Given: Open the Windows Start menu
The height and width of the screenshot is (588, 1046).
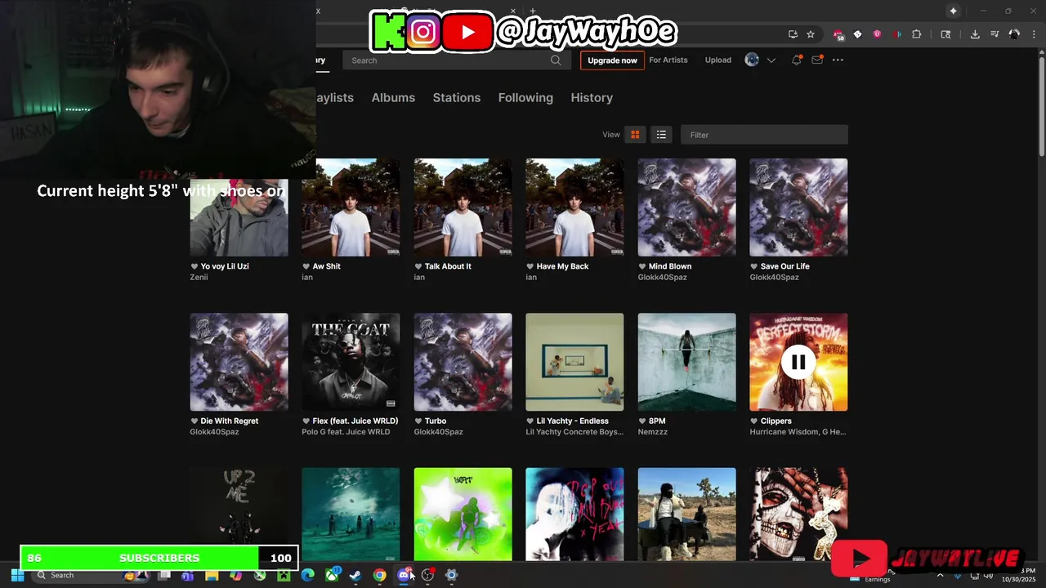Looking at the screenshot, I should coord(17,575).
